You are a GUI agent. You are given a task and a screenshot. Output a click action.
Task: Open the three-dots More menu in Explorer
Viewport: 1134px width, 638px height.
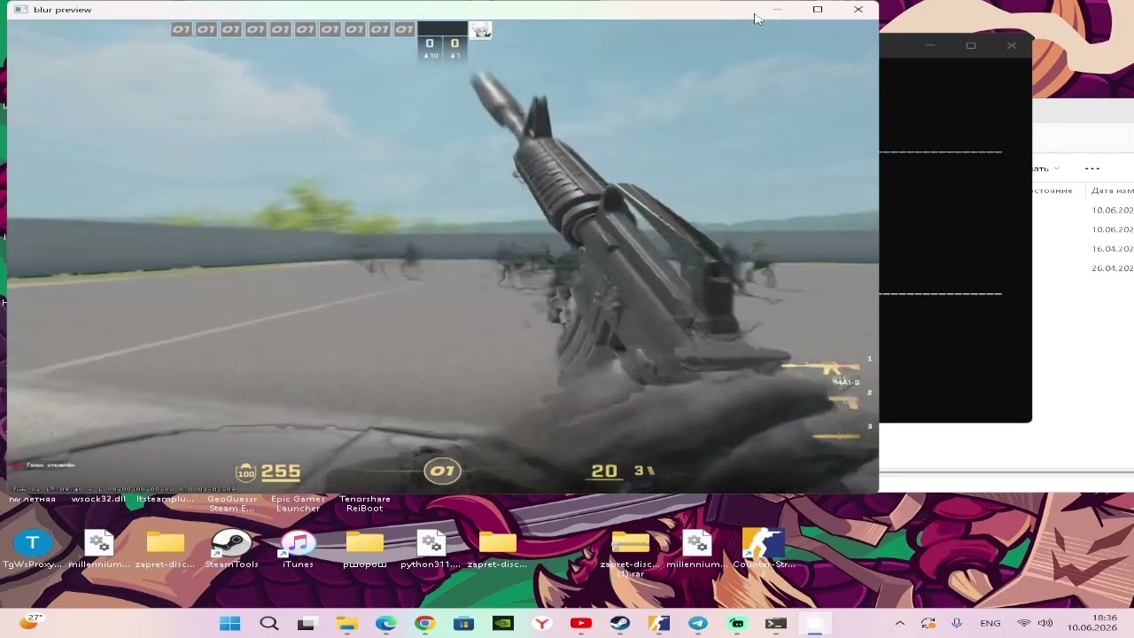[1091, 168]
